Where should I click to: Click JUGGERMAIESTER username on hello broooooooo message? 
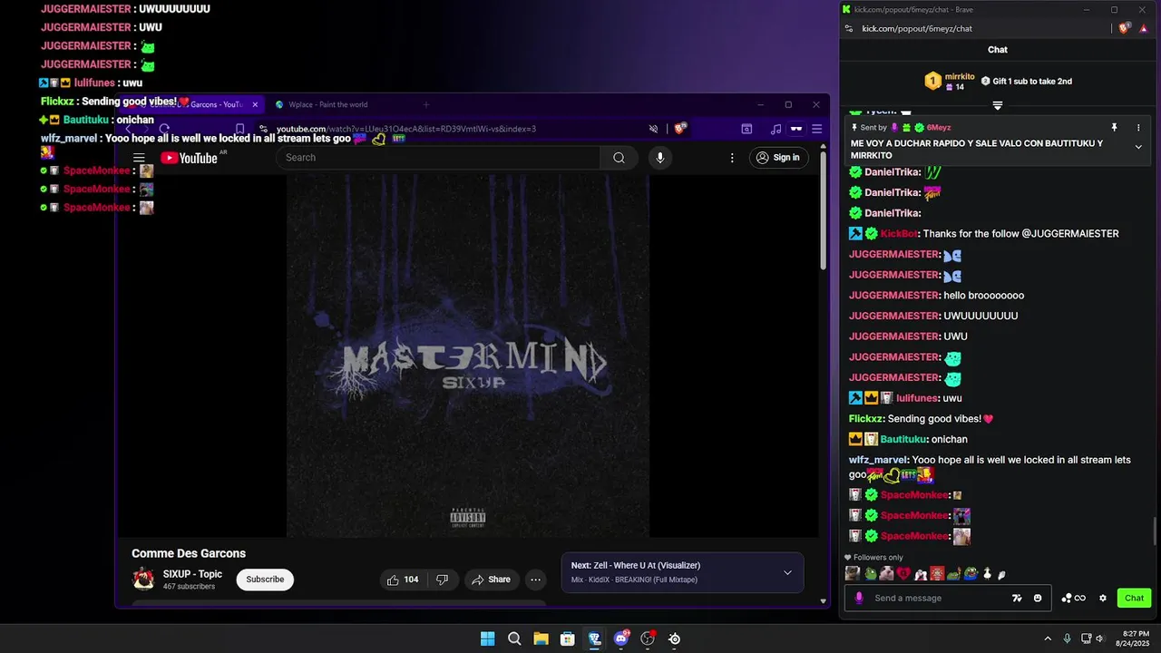pyautogui.click(x=893, y=296)
